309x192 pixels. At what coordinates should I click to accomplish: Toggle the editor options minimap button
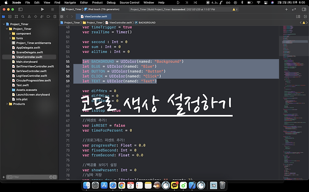[298, 17]
